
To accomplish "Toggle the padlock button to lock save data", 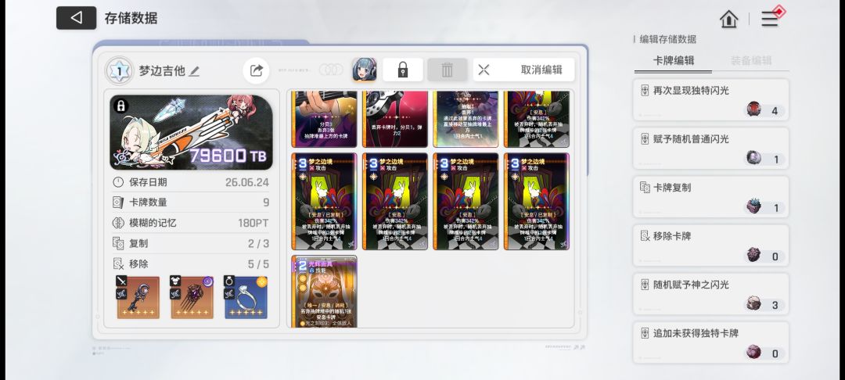I will (x=403, y=70).
